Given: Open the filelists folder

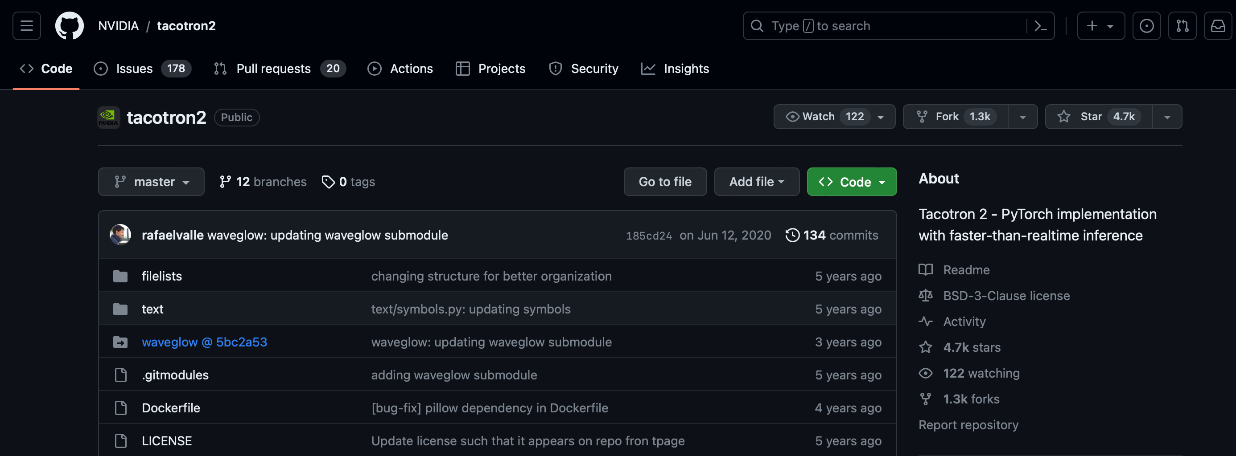Looking at the screenshot, I should coord(162,277).
